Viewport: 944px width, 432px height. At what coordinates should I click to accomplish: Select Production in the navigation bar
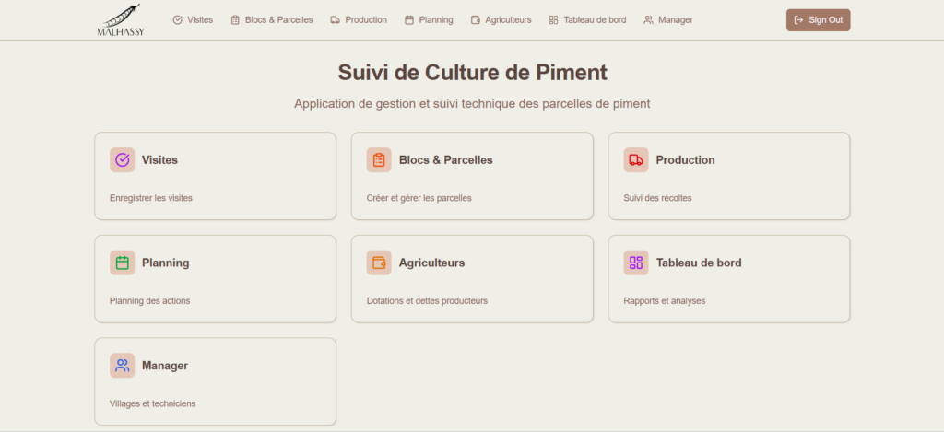(x=359, y=20)
